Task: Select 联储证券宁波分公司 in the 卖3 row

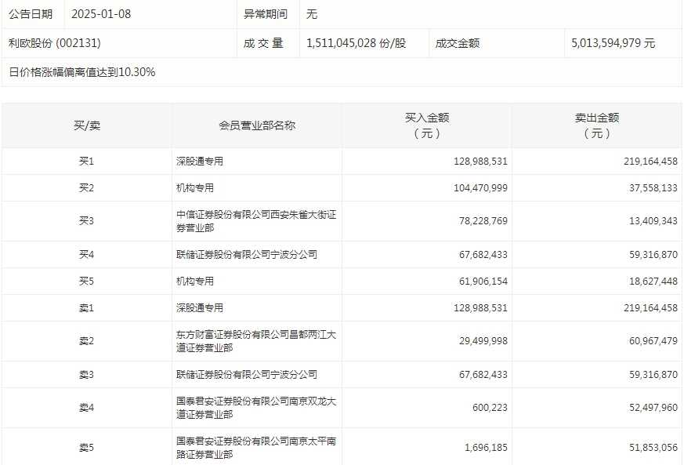Action: pyautogui.click(x=247, y=375)
